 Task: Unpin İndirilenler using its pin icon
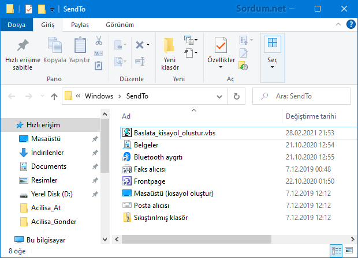coord(95,153)
